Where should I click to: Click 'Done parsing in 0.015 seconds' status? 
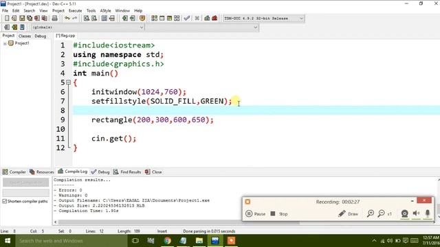(209, 231)
